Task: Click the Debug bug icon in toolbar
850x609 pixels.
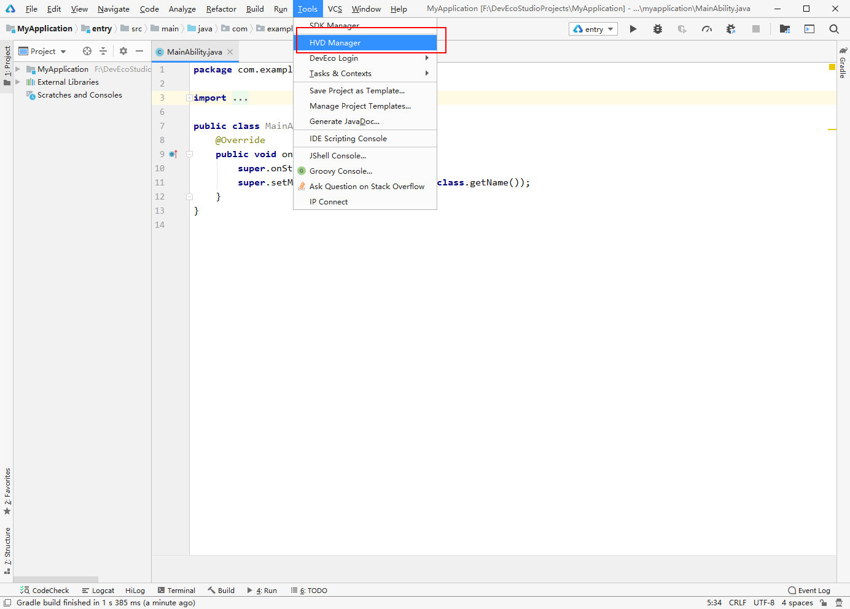Action: 658,29
